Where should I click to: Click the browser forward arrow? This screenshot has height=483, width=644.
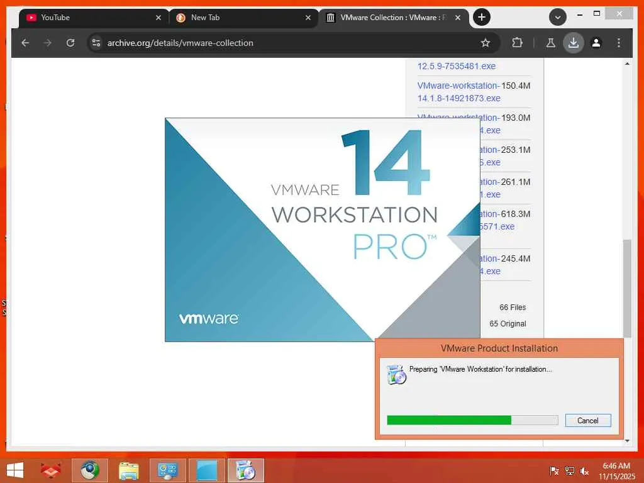click(x=48, y=43)
